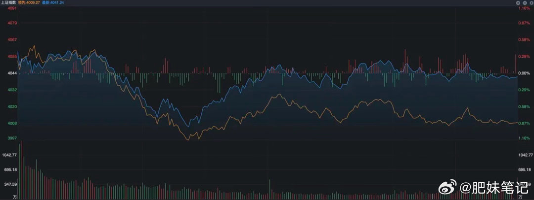This screenshot has width=534, height=200.
Task: Click the left 1042.77 volume axis label
Action: click(x=10, y=155)
